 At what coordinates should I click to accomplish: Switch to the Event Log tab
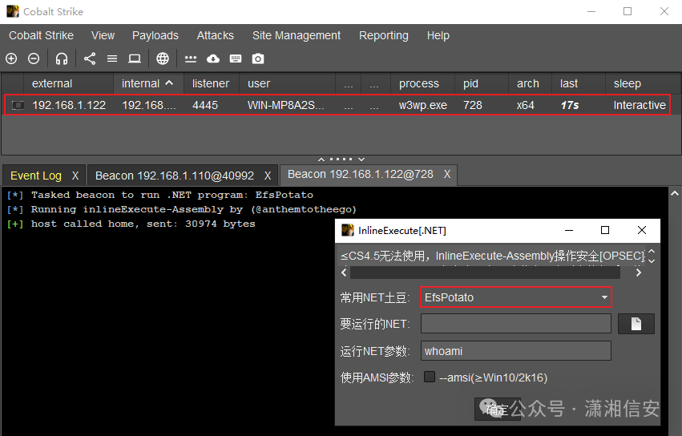pos(36,176)
